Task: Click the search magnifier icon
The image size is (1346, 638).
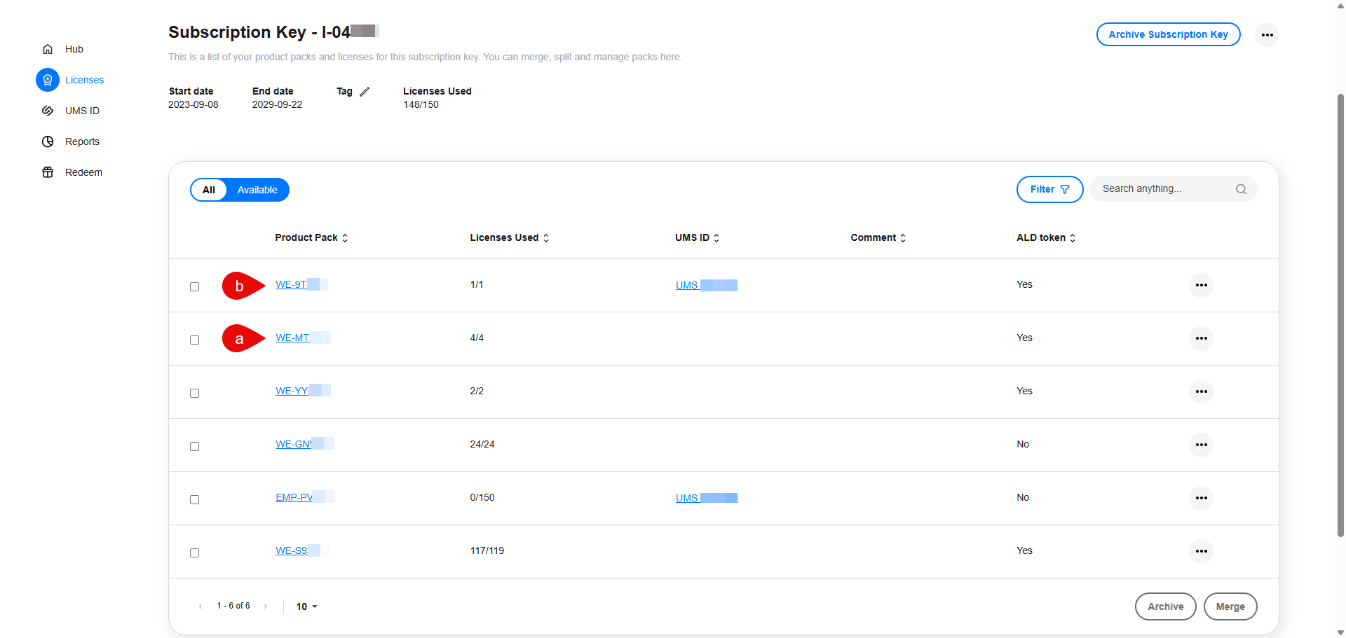Action: point(1242,189)
